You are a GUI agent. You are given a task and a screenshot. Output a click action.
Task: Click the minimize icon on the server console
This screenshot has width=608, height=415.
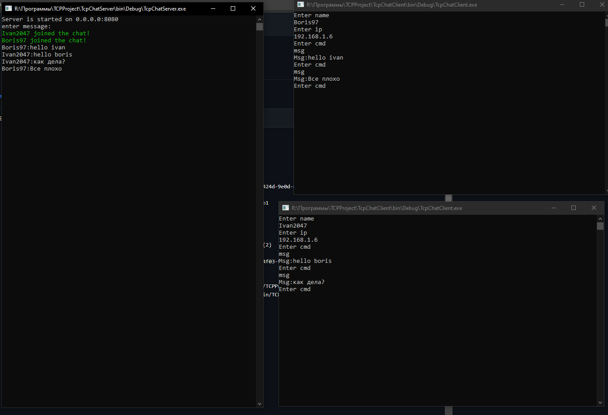(x=212, y=8)
